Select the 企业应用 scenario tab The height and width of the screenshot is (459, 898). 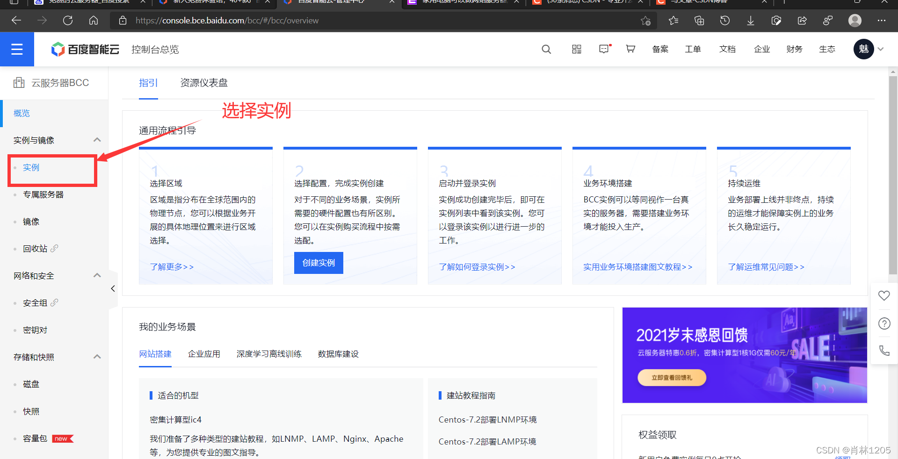[x=204, y=354]
